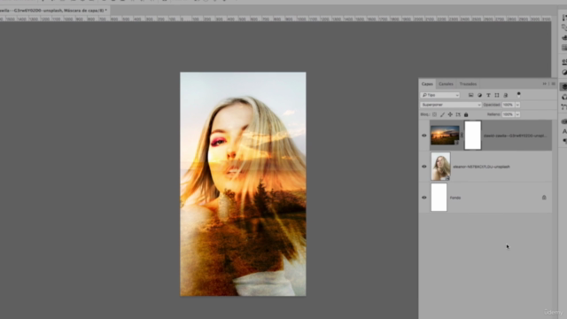
Task: Open the Tipo layer filter dropdown
Action: (x=440, y=95)
